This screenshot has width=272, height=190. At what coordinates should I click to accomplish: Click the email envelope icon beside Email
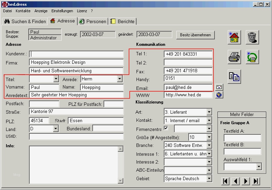(x=219, y=87)
